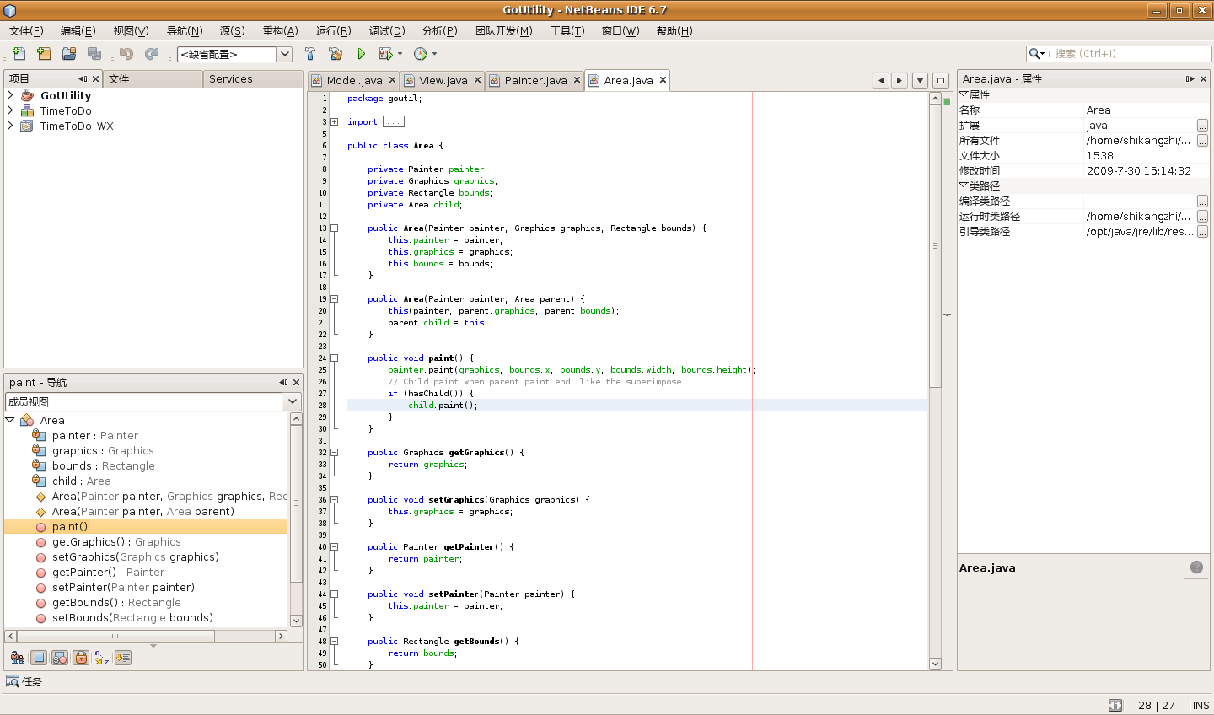Screen dimensions: 1214x715
Task: Close the paint - 导航 navigator panel
Action: 296,382
